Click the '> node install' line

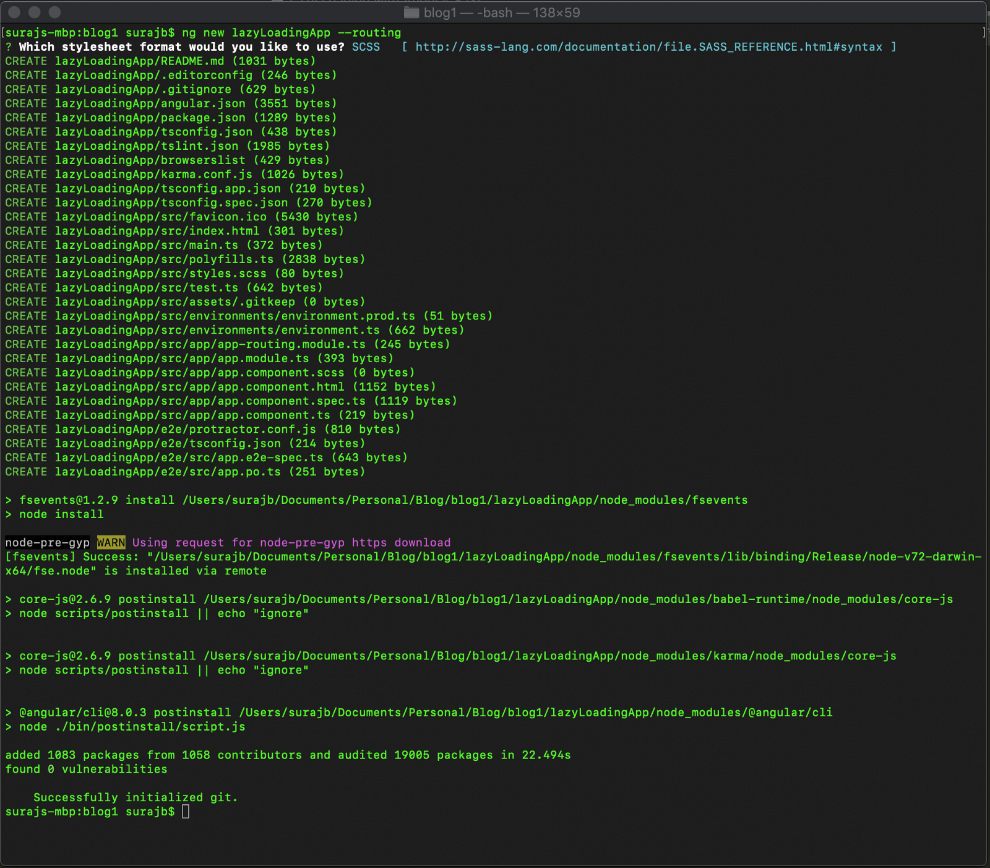pos(54,515)
